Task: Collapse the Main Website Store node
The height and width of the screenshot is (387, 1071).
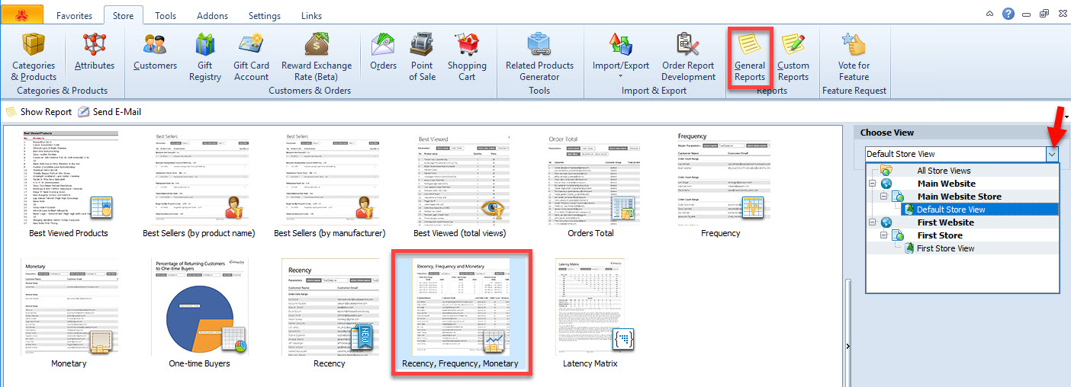Action: [886, 197]
